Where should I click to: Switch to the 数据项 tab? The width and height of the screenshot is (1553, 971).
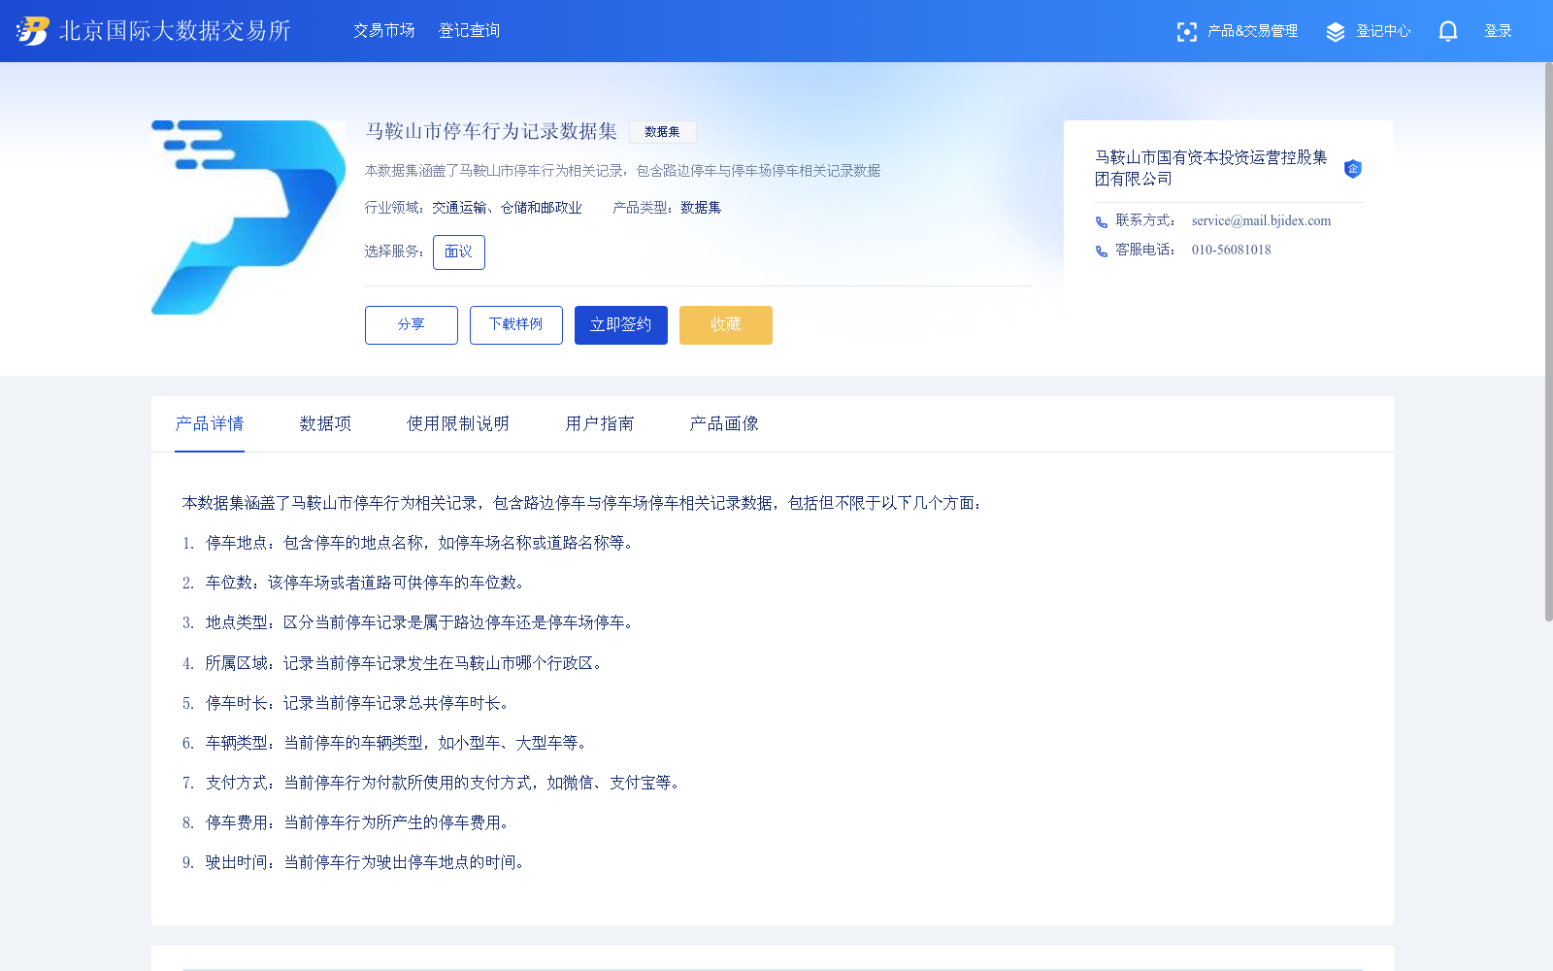(x=326, y=424)
